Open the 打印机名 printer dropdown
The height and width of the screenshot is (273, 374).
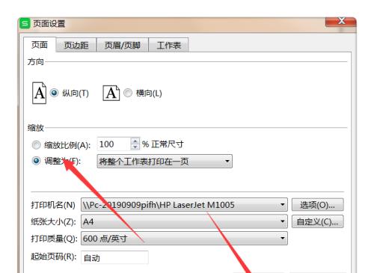[184, 205]
